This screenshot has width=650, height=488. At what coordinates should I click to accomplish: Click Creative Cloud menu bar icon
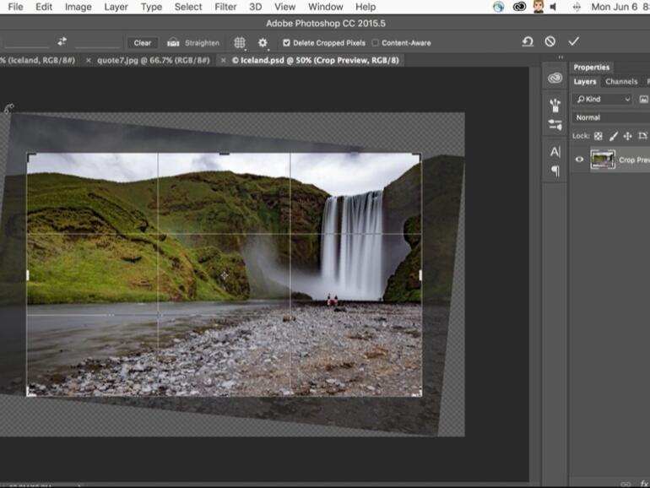pyautogui.click(x=519, y=7)
